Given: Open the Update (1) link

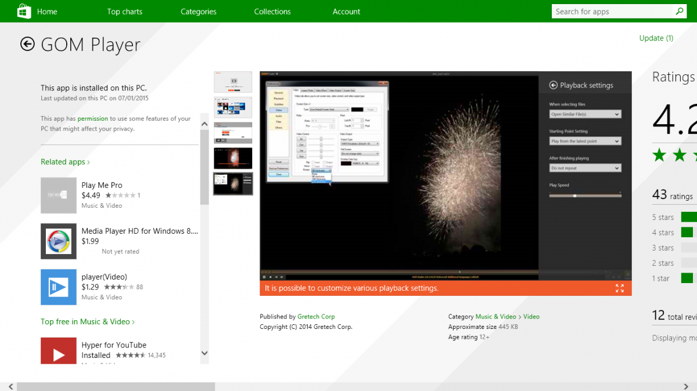Looking at the screenshot, I should [x=656, y=38].
